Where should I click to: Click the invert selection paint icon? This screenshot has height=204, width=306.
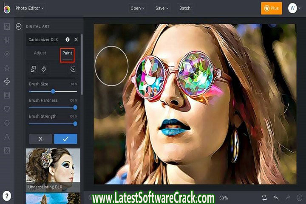tap(34, 69)
